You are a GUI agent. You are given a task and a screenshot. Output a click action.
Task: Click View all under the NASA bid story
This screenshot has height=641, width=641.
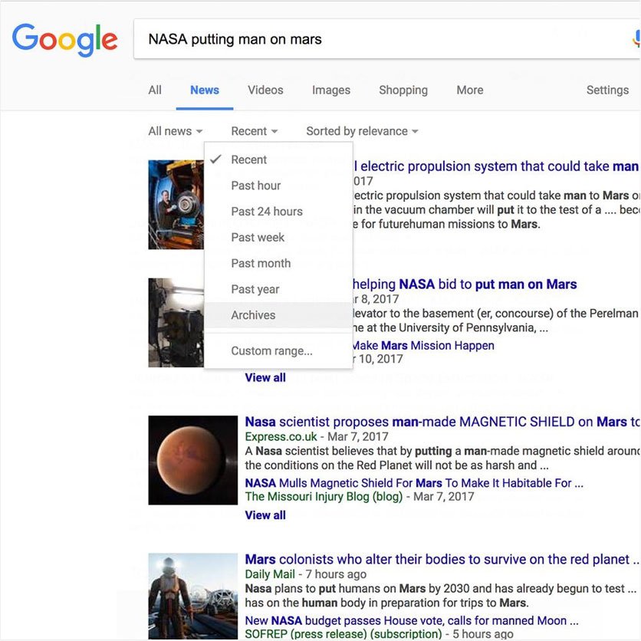[x=265, y=378]
